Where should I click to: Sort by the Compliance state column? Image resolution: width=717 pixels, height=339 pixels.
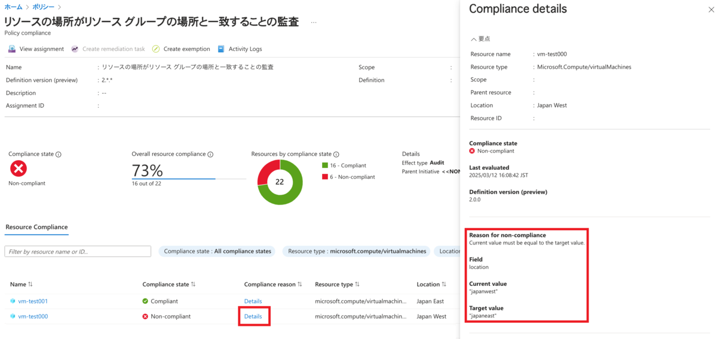[x=169, y=285]
